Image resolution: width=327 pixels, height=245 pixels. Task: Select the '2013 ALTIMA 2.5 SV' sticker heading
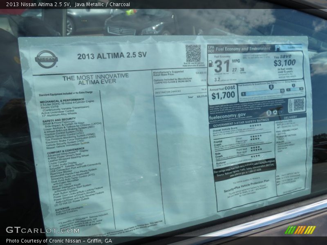pos(112,56)
